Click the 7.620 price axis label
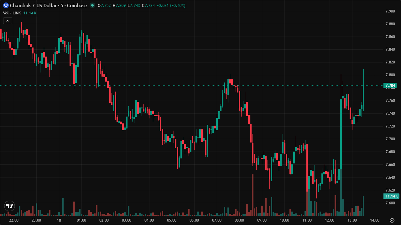Image resolution: width=401 pixels, height=225 pixels. point(390,190)
